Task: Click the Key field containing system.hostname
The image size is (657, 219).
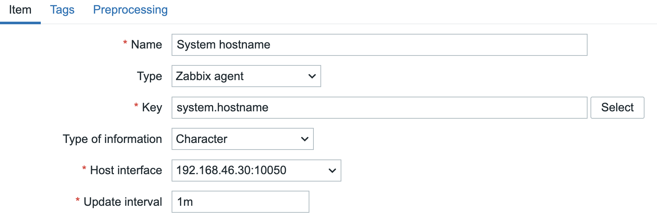Action: click(378, 107)
